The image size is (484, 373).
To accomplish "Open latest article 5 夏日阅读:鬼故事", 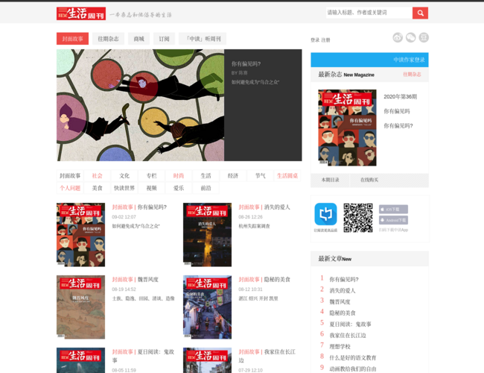I will [x=350, y=324].
